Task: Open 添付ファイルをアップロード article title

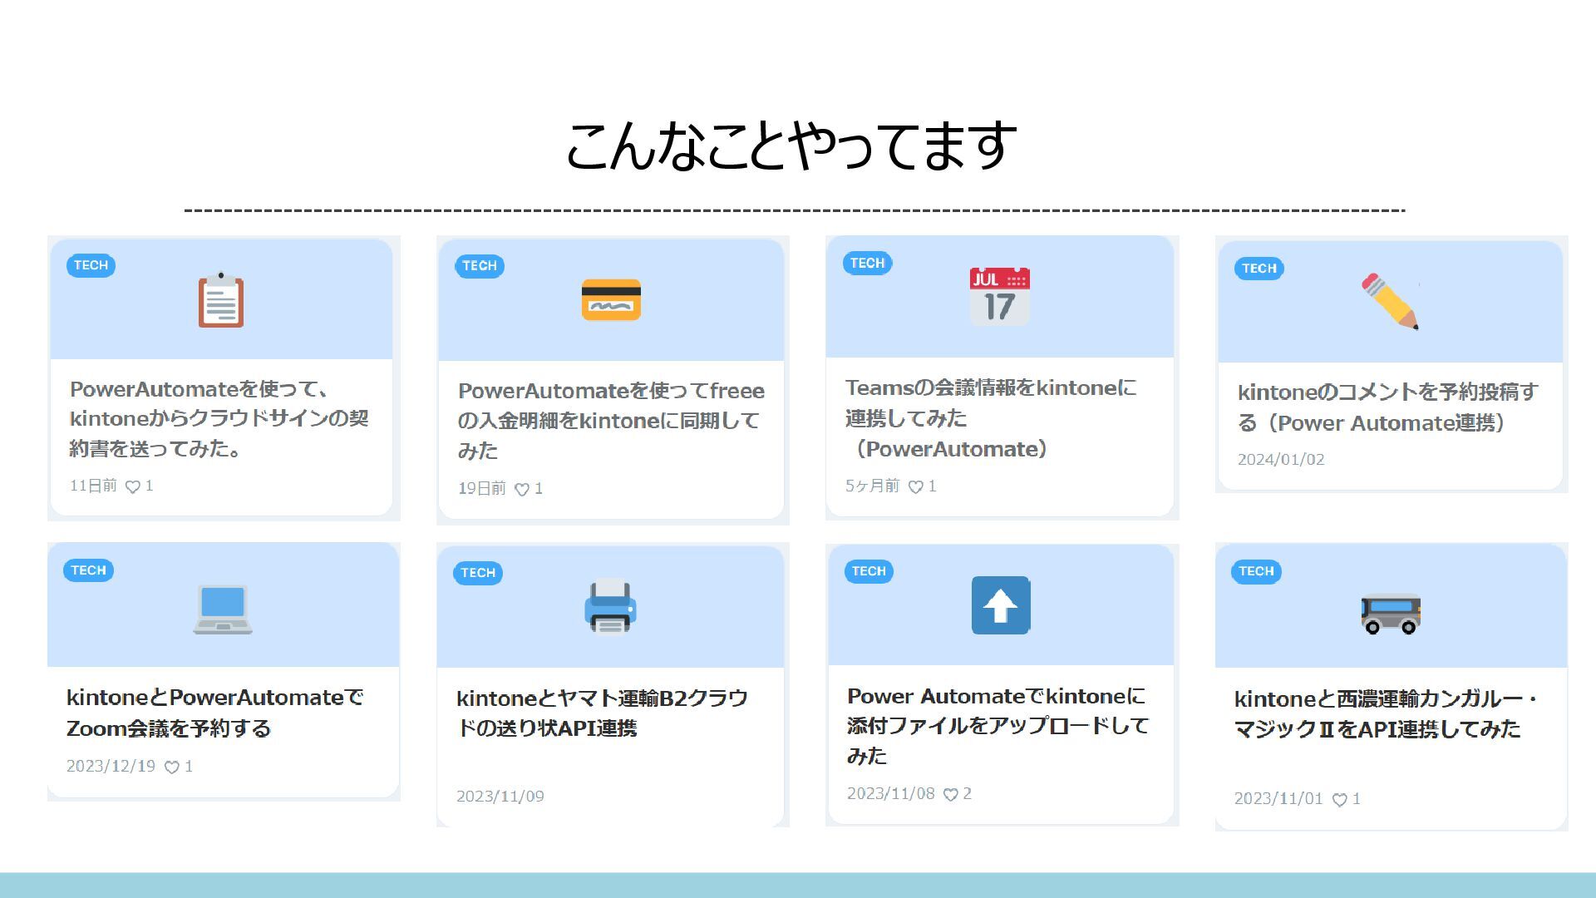Action: click(997, 726)
